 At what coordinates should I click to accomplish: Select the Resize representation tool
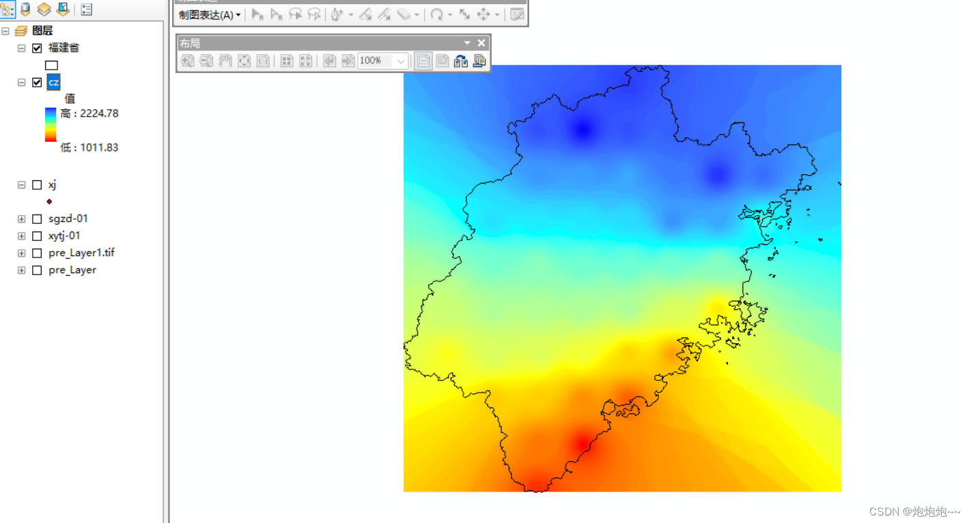(464, 14)
